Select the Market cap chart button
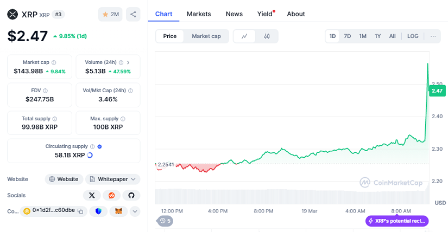 click(206, 36)
